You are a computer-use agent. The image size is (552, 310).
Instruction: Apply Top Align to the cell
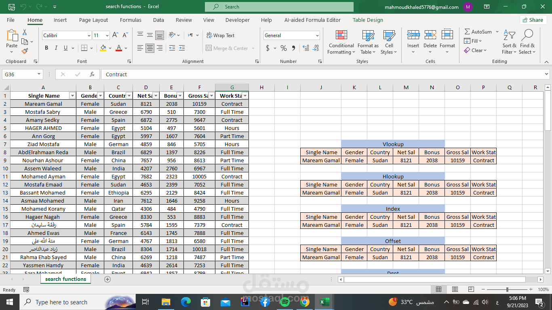[x=140, y=35]
